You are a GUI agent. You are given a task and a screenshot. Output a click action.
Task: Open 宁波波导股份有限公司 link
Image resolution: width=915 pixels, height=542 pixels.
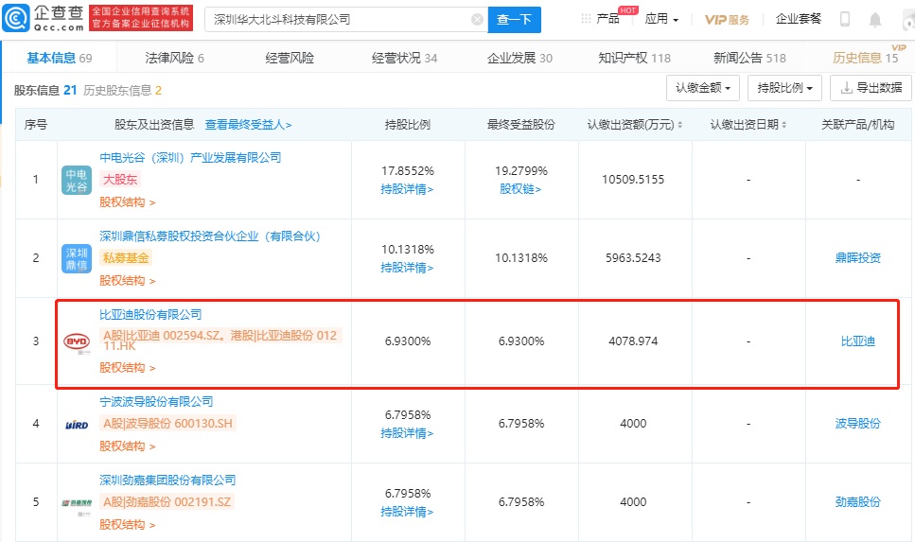pos(156,402)
